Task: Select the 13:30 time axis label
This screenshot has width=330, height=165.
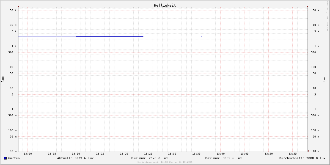Action: pos(172,154)
